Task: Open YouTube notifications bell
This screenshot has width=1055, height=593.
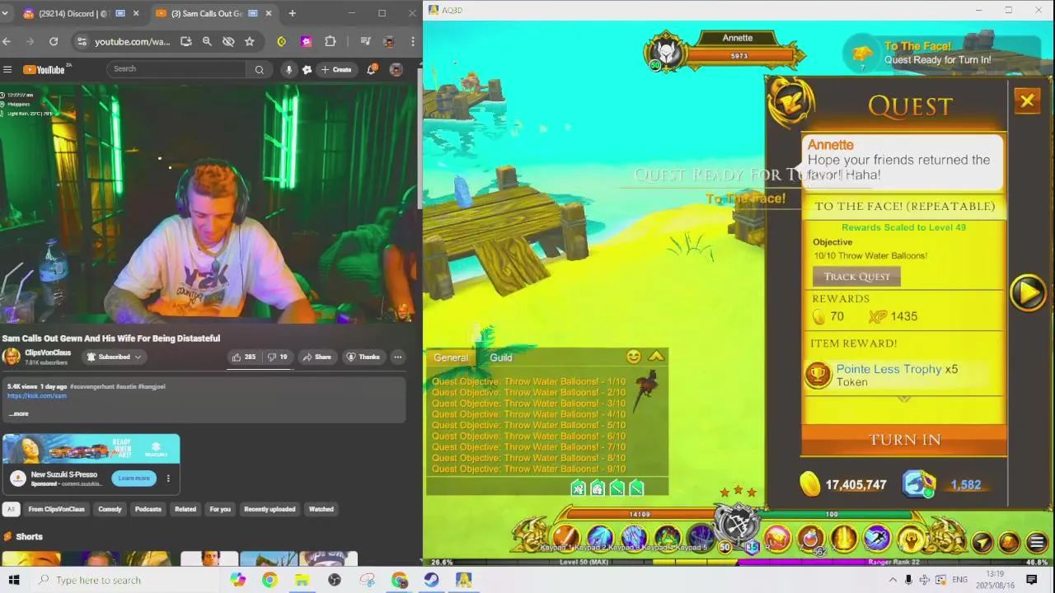Action: (x=371, y=69)
